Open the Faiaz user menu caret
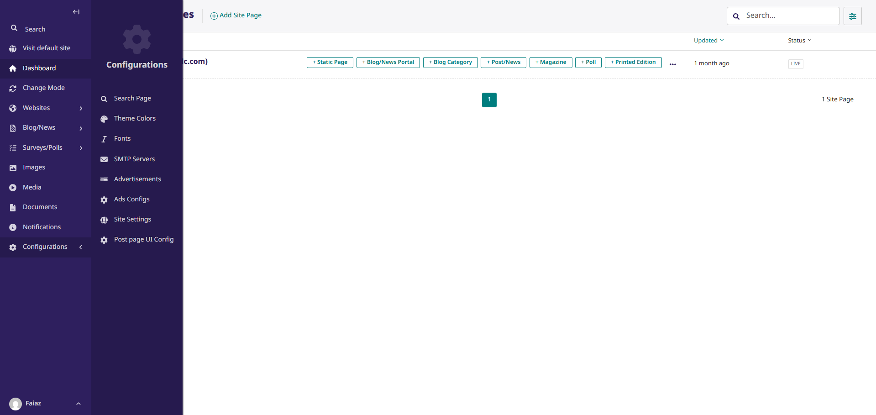 (79, 404)
